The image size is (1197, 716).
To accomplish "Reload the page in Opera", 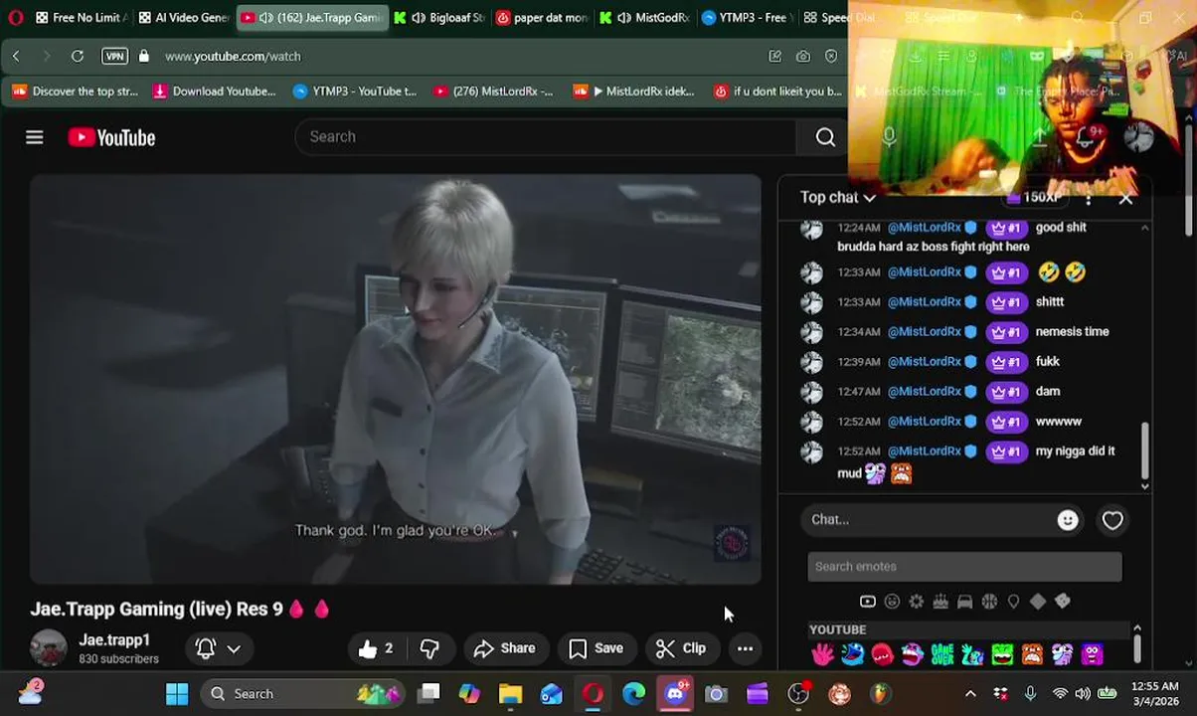I will tap(77, 57).
